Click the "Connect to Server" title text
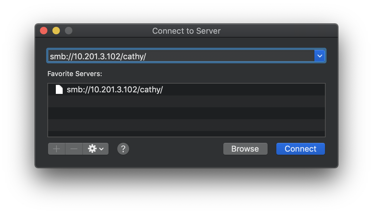 coord(186,31)
